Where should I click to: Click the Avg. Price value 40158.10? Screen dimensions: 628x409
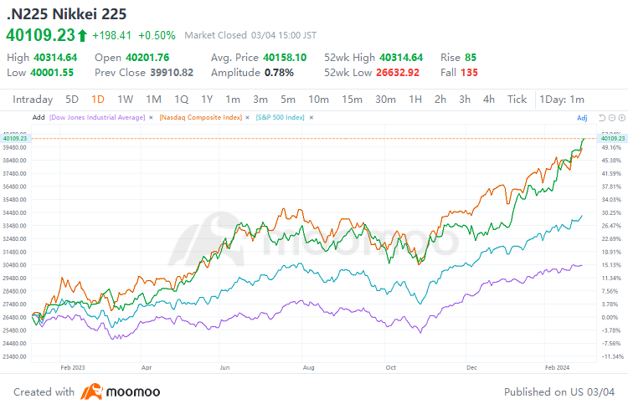(x=285, y=58)
